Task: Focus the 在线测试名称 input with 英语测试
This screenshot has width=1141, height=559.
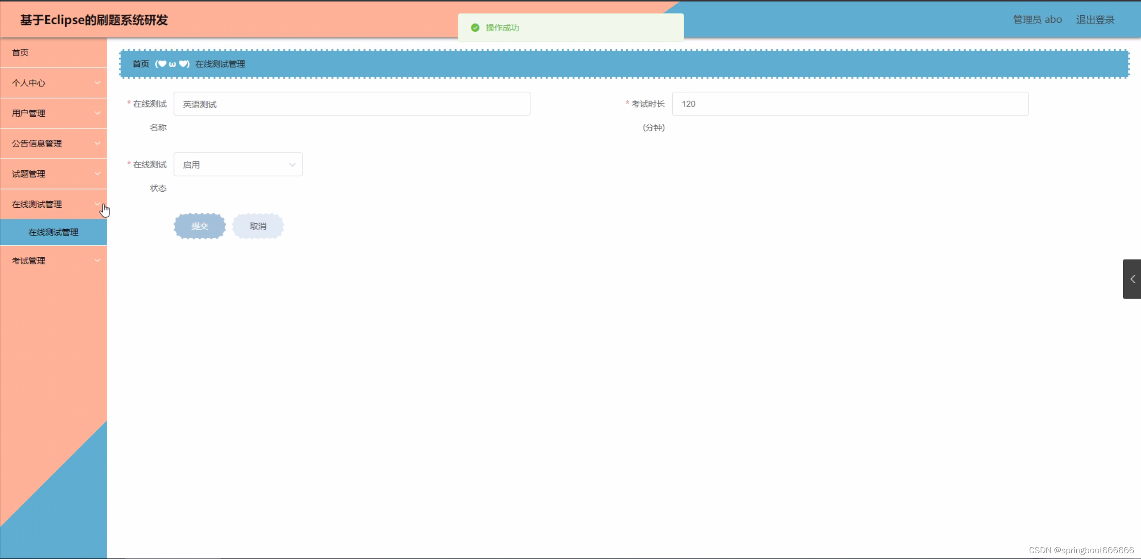Action: click(x=351, y=104)
